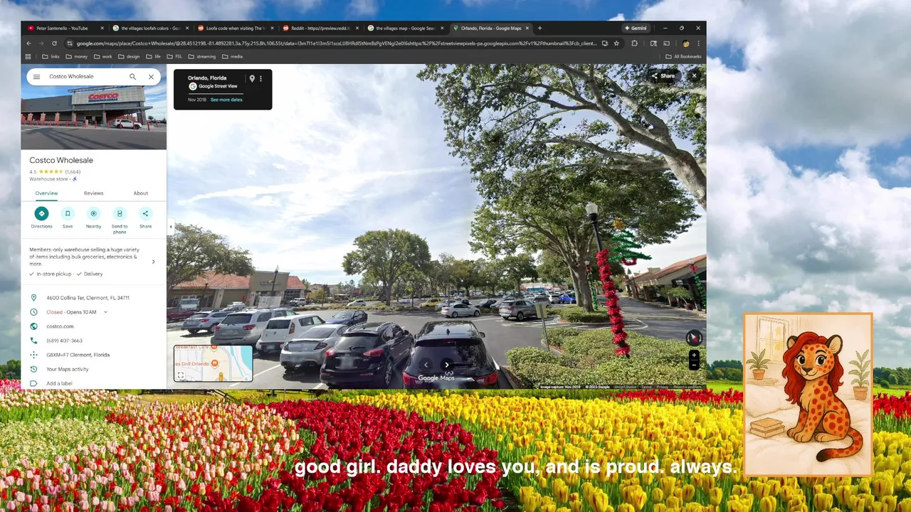Reload the page

point(54,43)
